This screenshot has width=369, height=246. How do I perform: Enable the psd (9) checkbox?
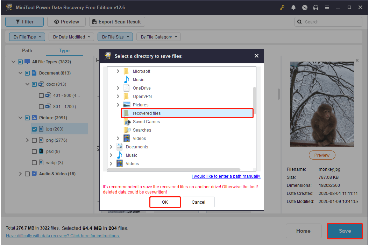34,151
